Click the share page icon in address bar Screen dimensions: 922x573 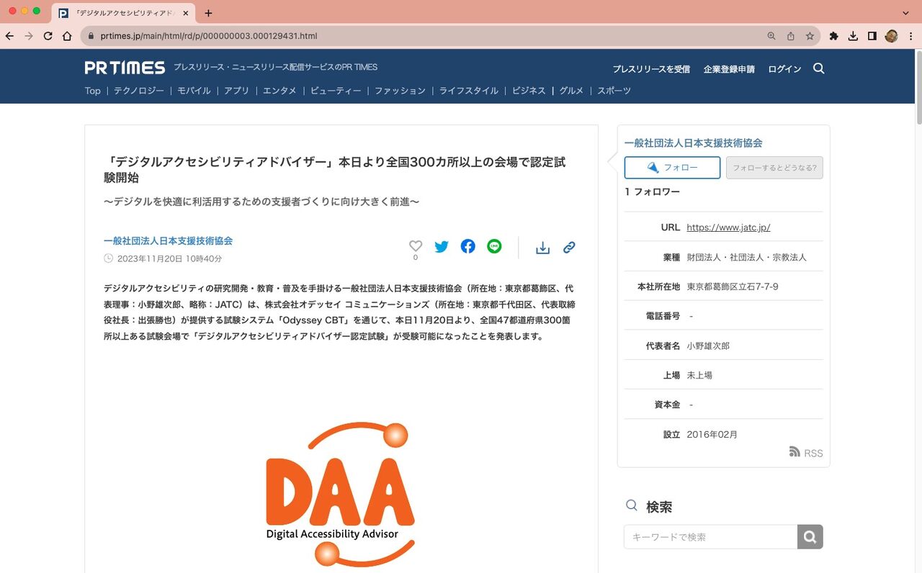click(791, 36)
